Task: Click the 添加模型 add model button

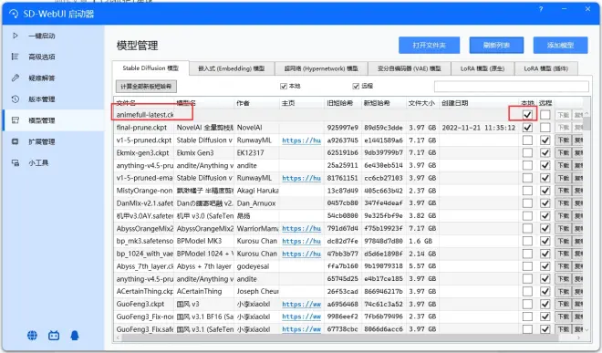Action: (x=561, y=46)
